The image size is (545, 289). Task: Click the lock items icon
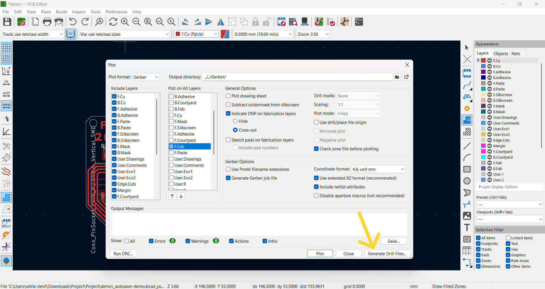pyautogui.click(x=255, y=22)
